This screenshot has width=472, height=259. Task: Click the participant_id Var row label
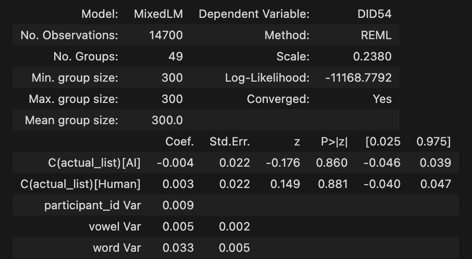point(92,205)
